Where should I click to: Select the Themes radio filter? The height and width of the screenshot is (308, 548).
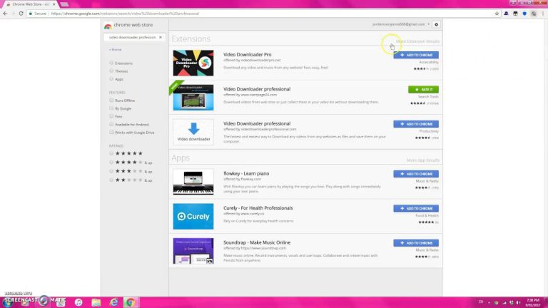click(x=111, y=71)
